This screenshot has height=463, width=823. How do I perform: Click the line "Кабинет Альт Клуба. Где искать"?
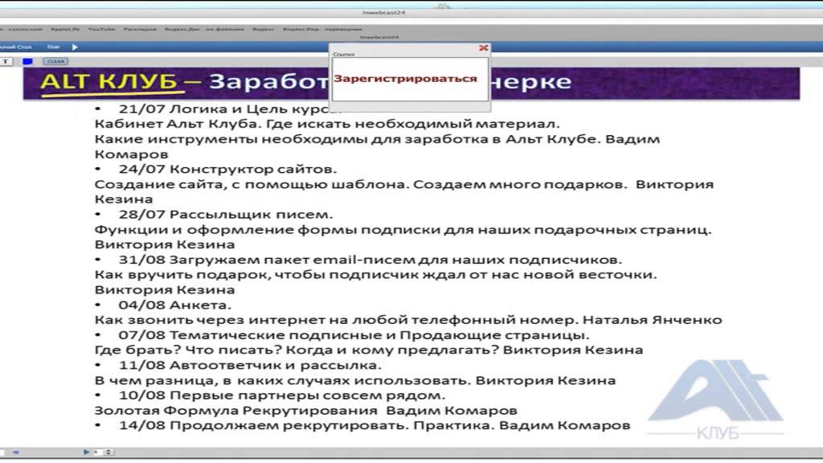[x=327, y=124]
